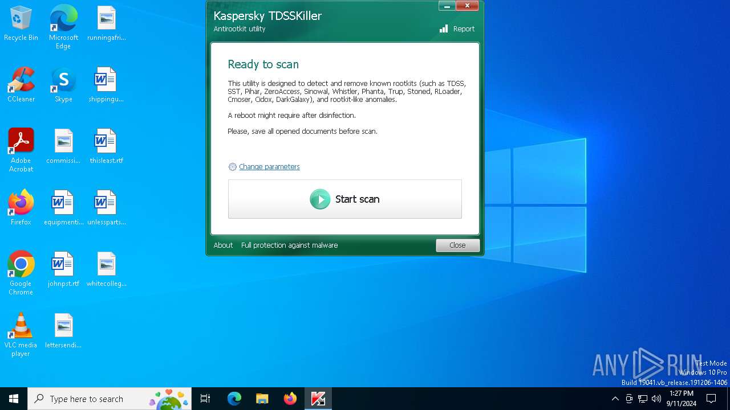
Task: Open the Recycle Bin desktop icon
Action: click(21, 24)
